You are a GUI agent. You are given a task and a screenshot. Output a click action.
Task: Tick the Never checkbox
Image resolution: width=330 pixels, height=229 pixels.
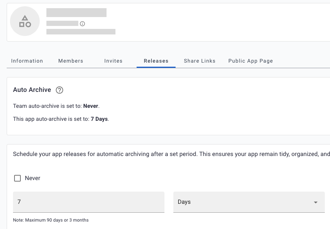[17, 178]
